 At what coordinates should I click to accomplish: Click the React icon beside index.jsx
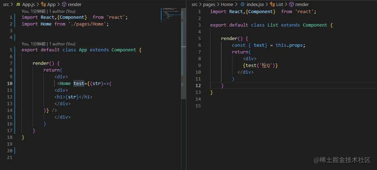[x=243, y=4]
